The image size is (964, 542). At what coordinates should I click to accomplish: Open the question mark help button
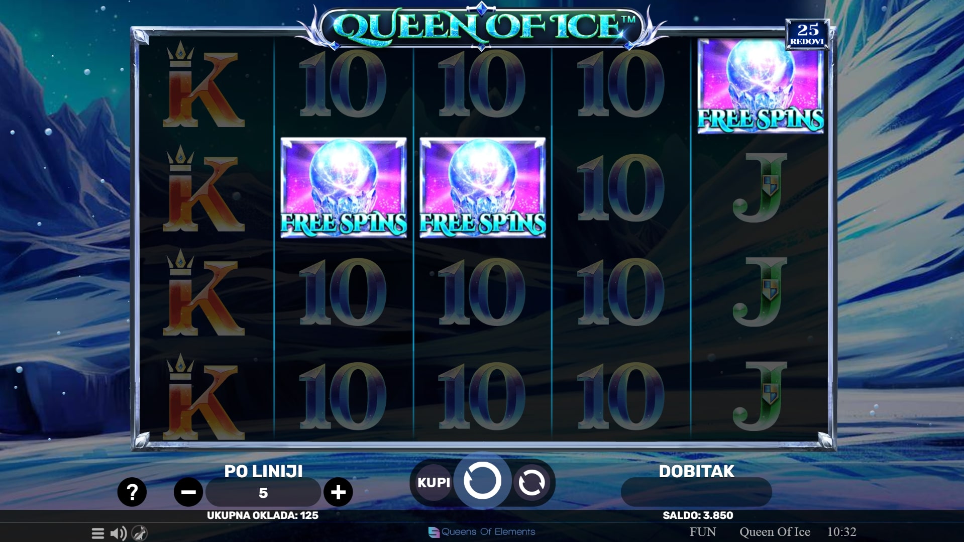132,492
